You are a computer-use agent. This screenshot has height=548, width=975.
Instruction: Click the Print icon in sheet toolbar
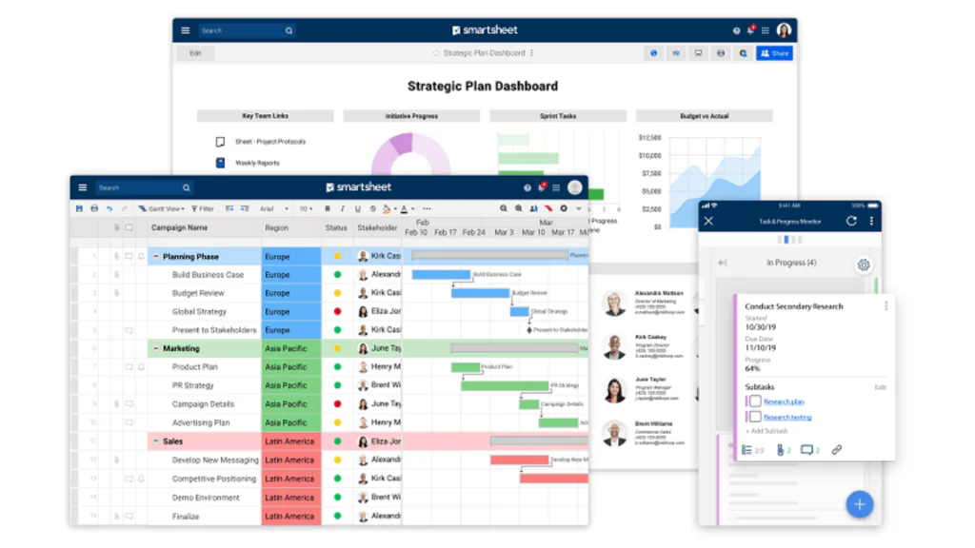pyautogui.click(x=94, y=208)
